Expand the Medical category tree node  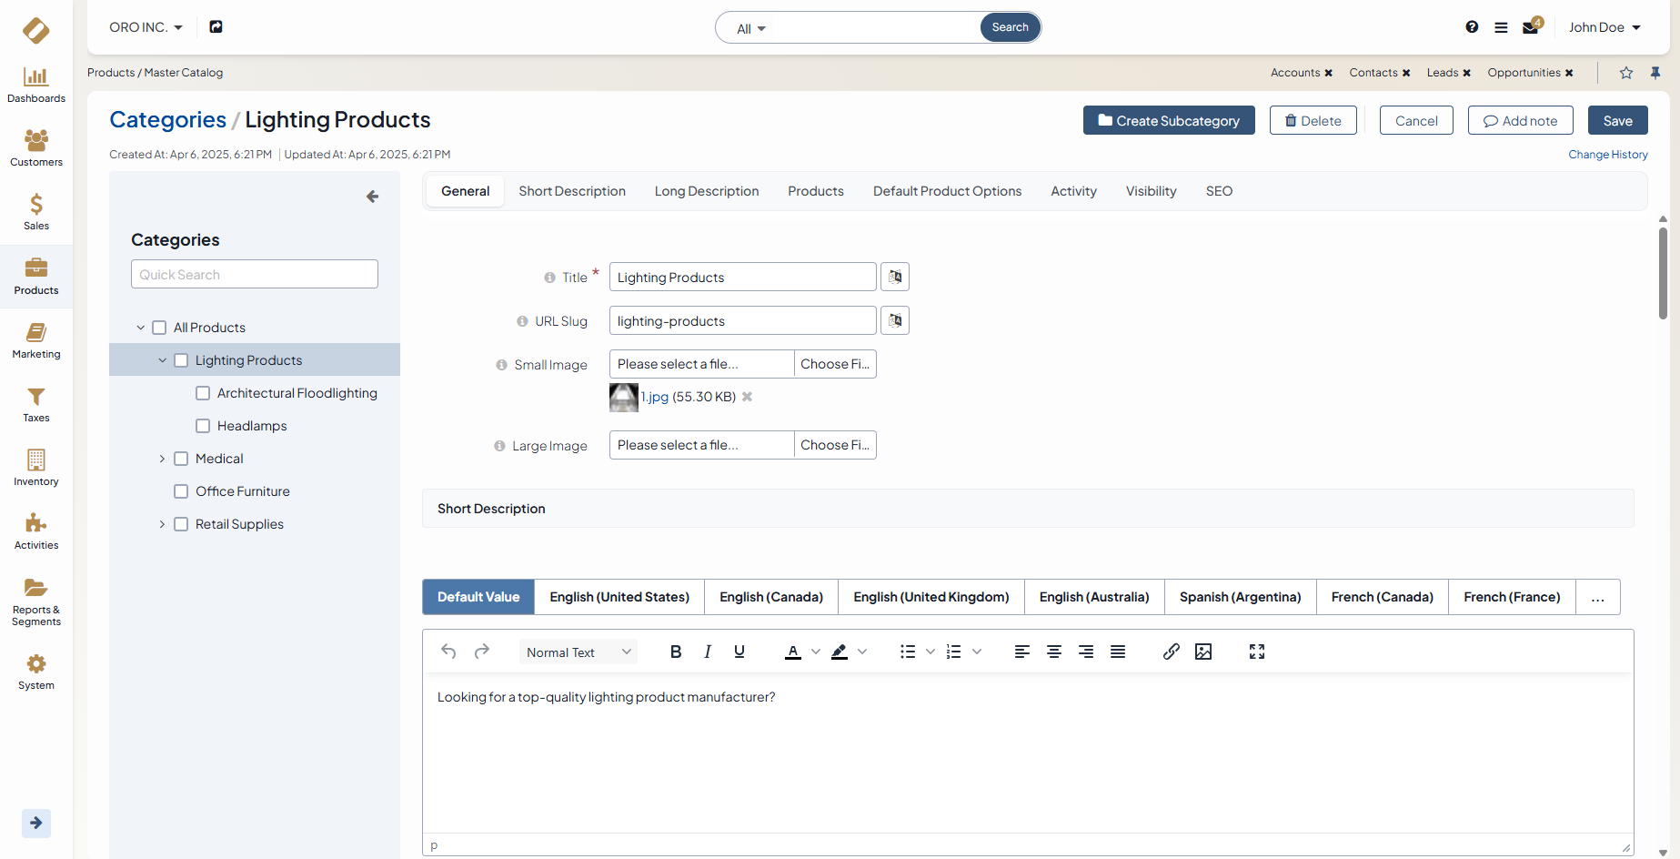(162, 459)
